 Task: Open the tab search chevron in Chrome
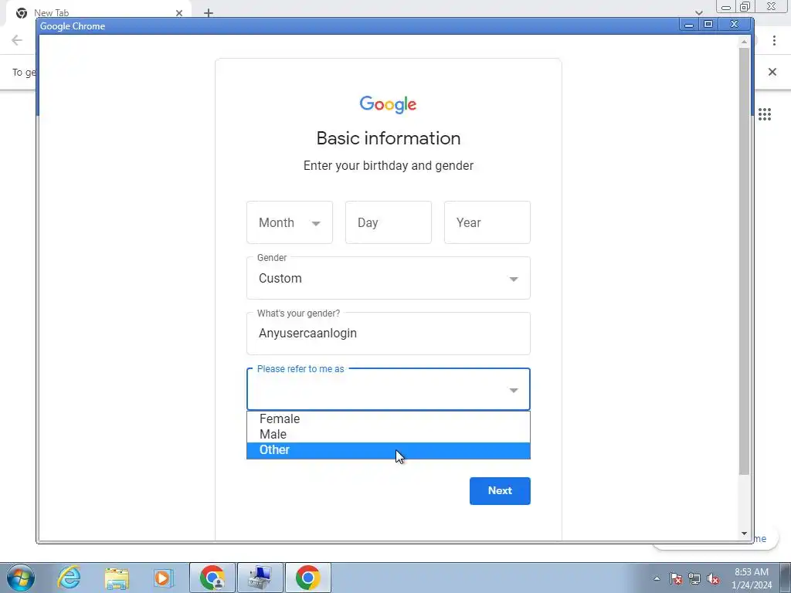click(698, 12)
